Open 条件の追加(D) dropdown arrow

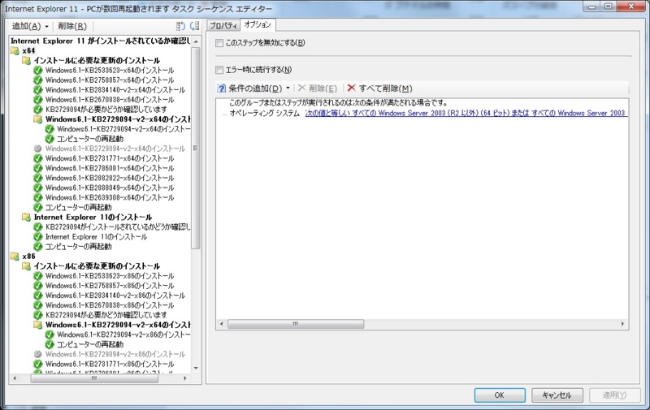288,88
